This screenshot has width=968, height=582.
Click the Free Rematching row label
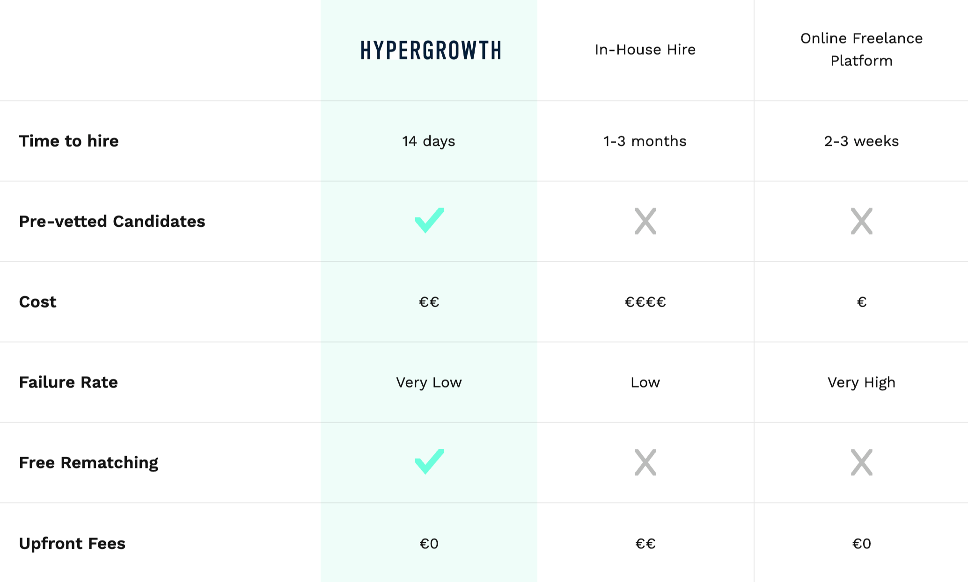point(88,462)
